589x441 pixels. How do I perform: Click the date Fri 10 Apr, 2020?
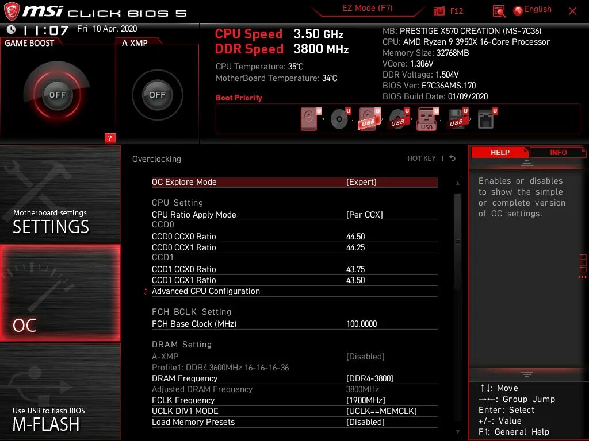(x=107, y=29)
